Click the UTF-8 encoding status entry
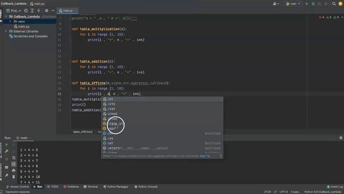The image size is (344, 194). pos(283,192)
